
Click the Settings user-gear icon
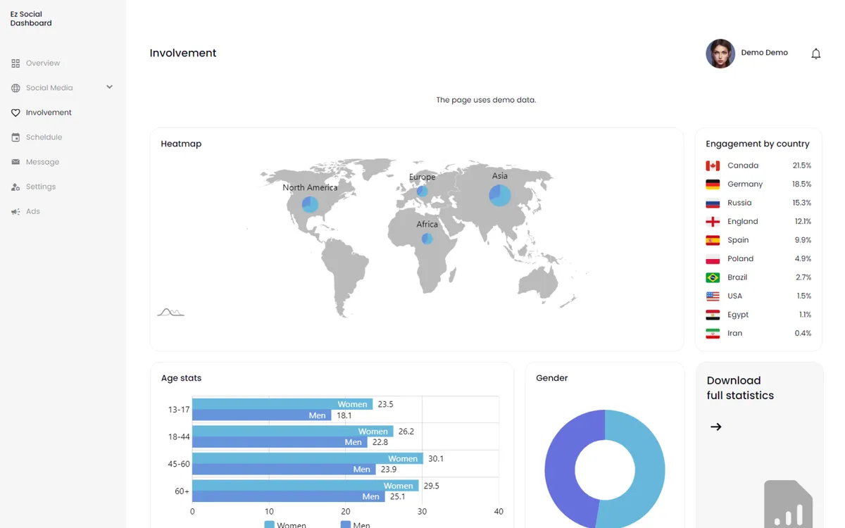click(15, 187)
